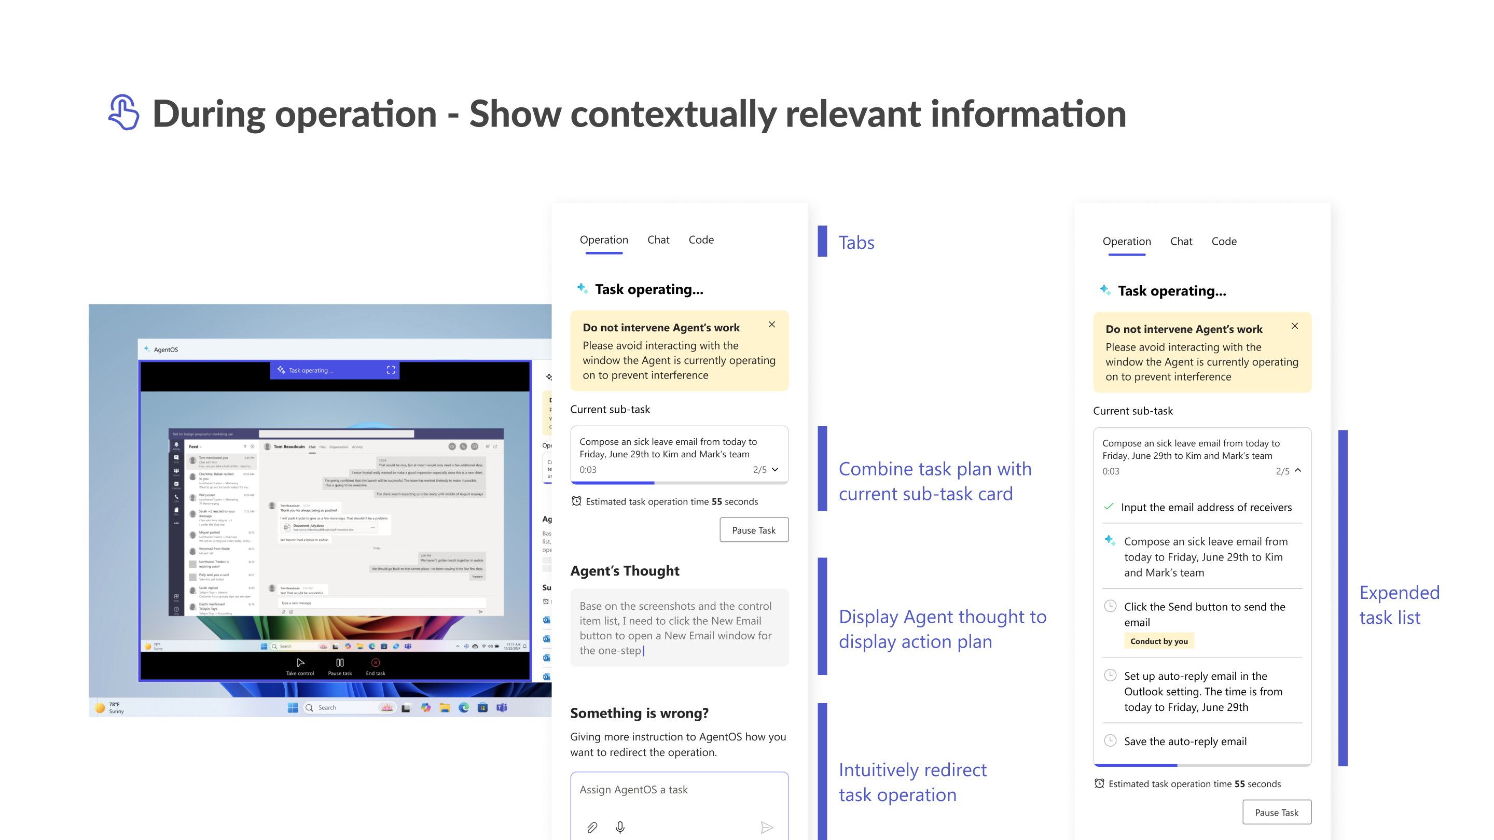The width and height of the screenshot is (1494, 840).
Task: Collapse the 2/5 task list in right panel
Action: [1298, 471]
